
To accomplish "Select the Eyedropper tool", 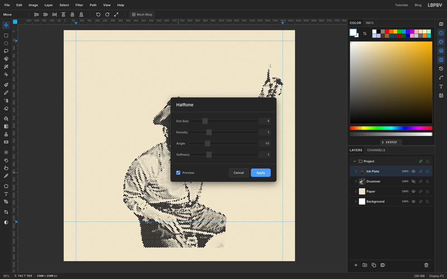I will click(x=6, y=176).
